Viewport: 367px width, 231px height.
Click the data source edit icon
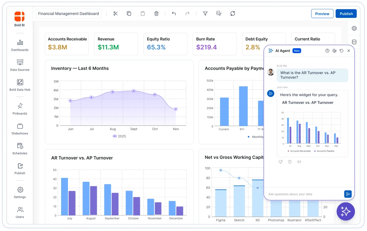[219, 14]
